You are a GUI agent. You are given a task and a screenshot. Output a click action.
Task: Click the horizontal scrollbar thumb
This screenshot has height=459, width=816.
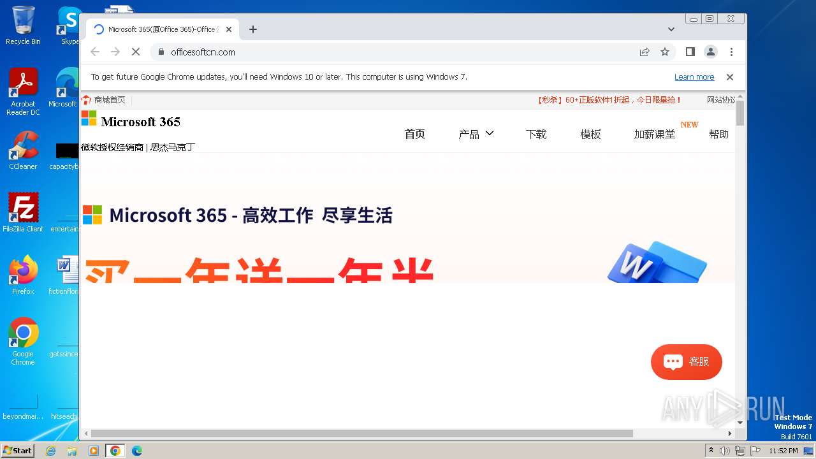[361, 433]
